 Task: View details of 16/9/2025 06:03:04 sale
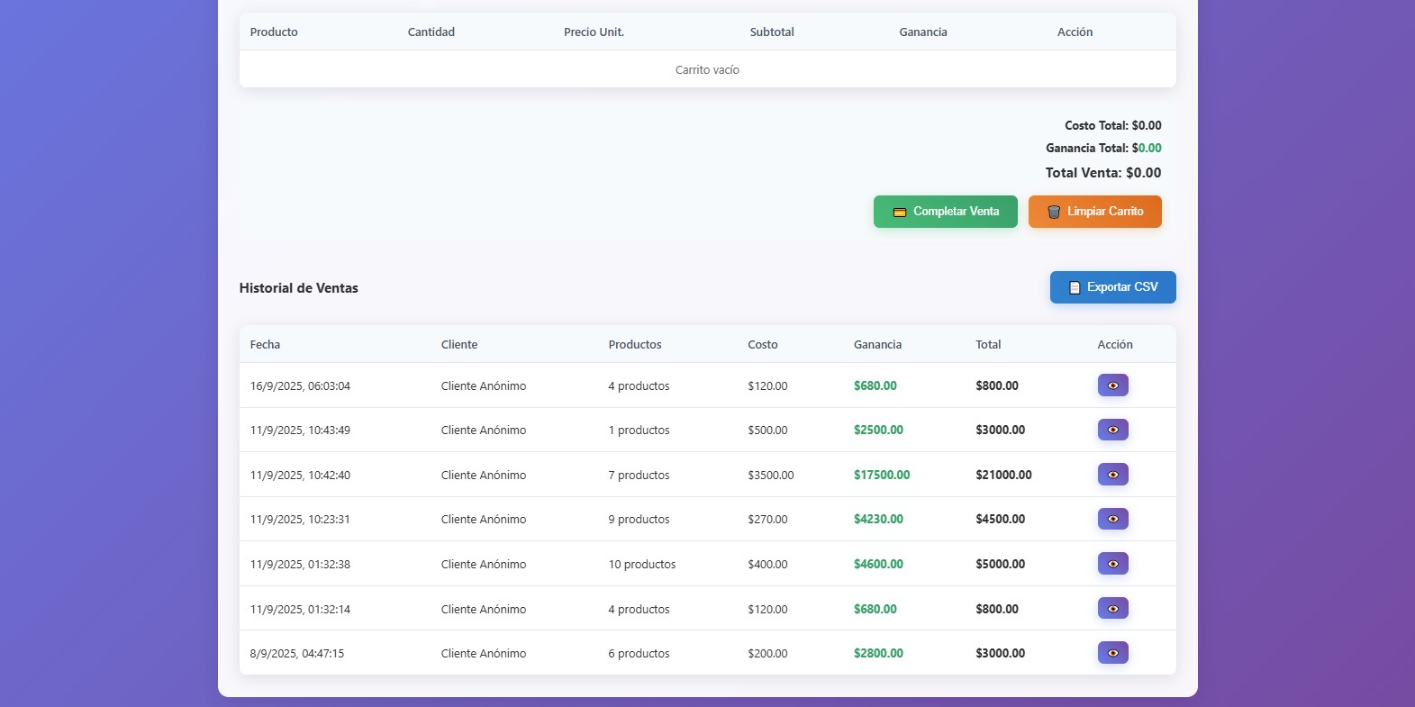[1112, 385]
